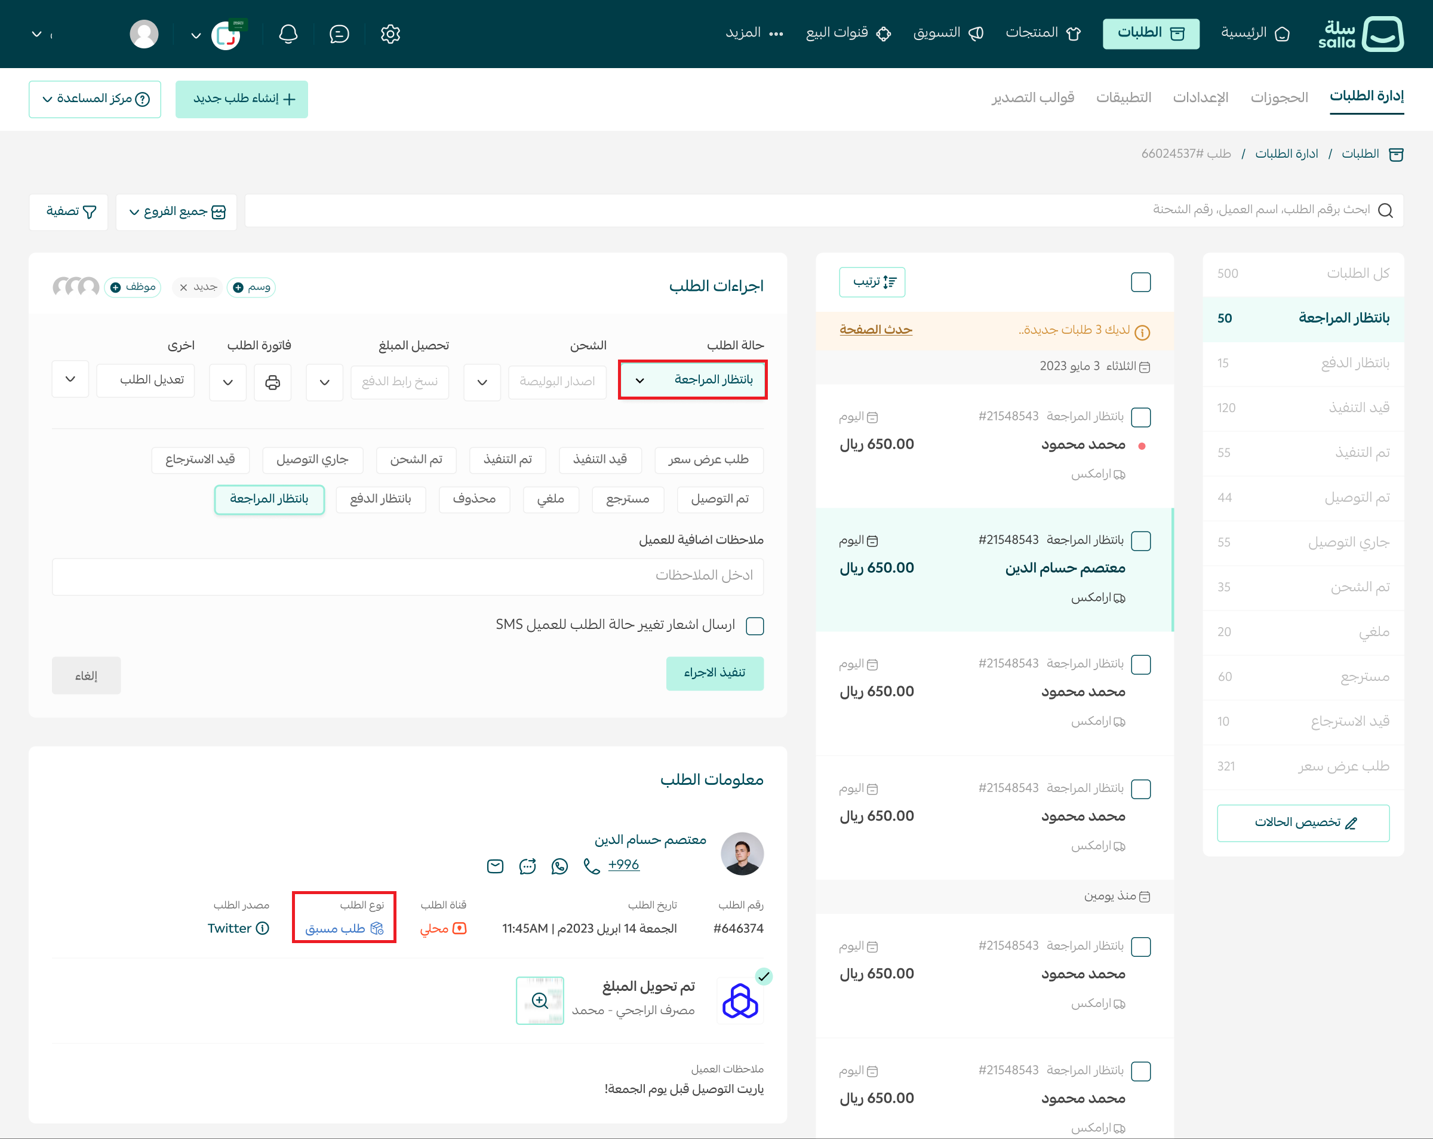Expand the مركز المساعدة help dropdown
The image size is (1433, 1139).
click(95, 99)
